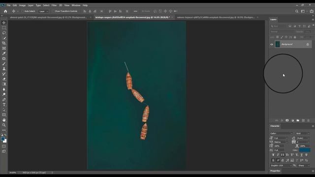Select the Dodge tool

click(x=4, y=94)
